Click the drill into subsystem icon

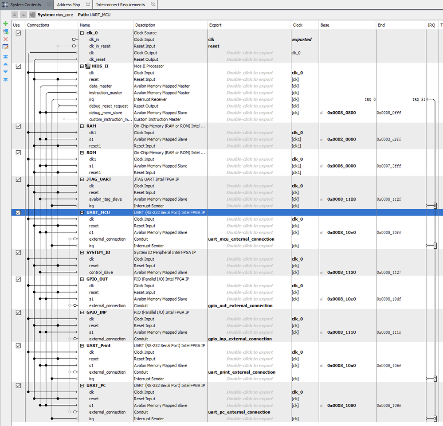pyautogui.click(x=32, y=15)
